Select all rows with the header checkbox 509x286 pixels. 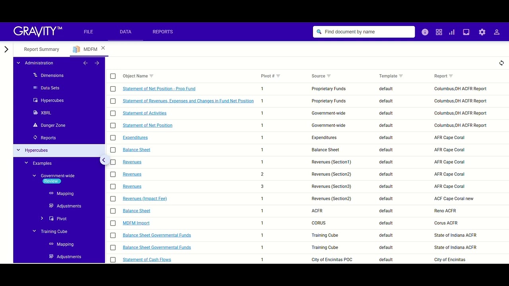point(113,76)
